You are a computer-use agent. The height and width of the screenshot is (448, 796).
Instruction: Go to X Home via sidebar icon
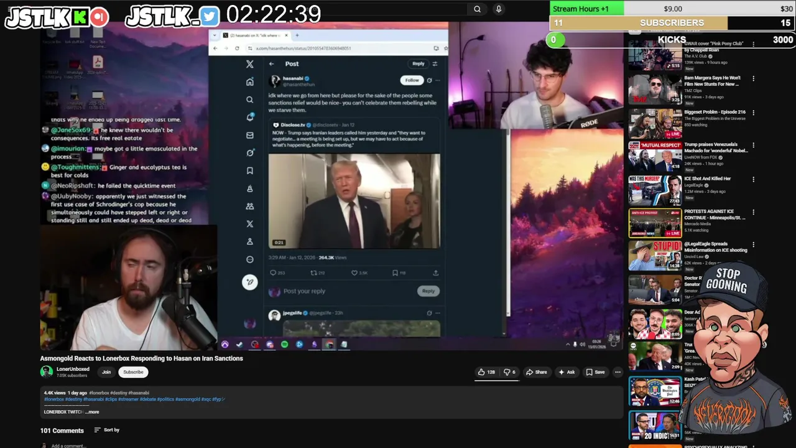250,82
